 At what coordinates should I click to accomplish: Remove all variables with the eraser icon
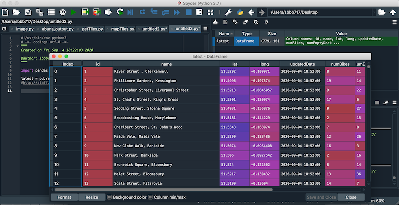coord(245,22)
